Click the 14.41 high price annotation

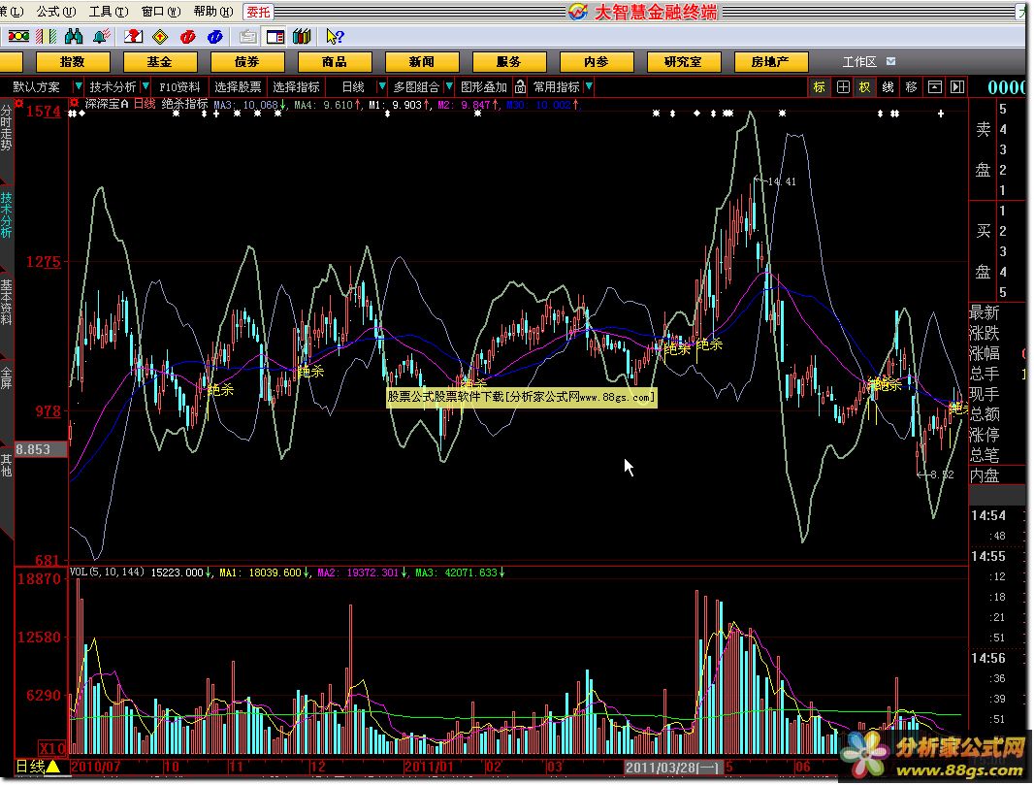(x=782, y=181)
